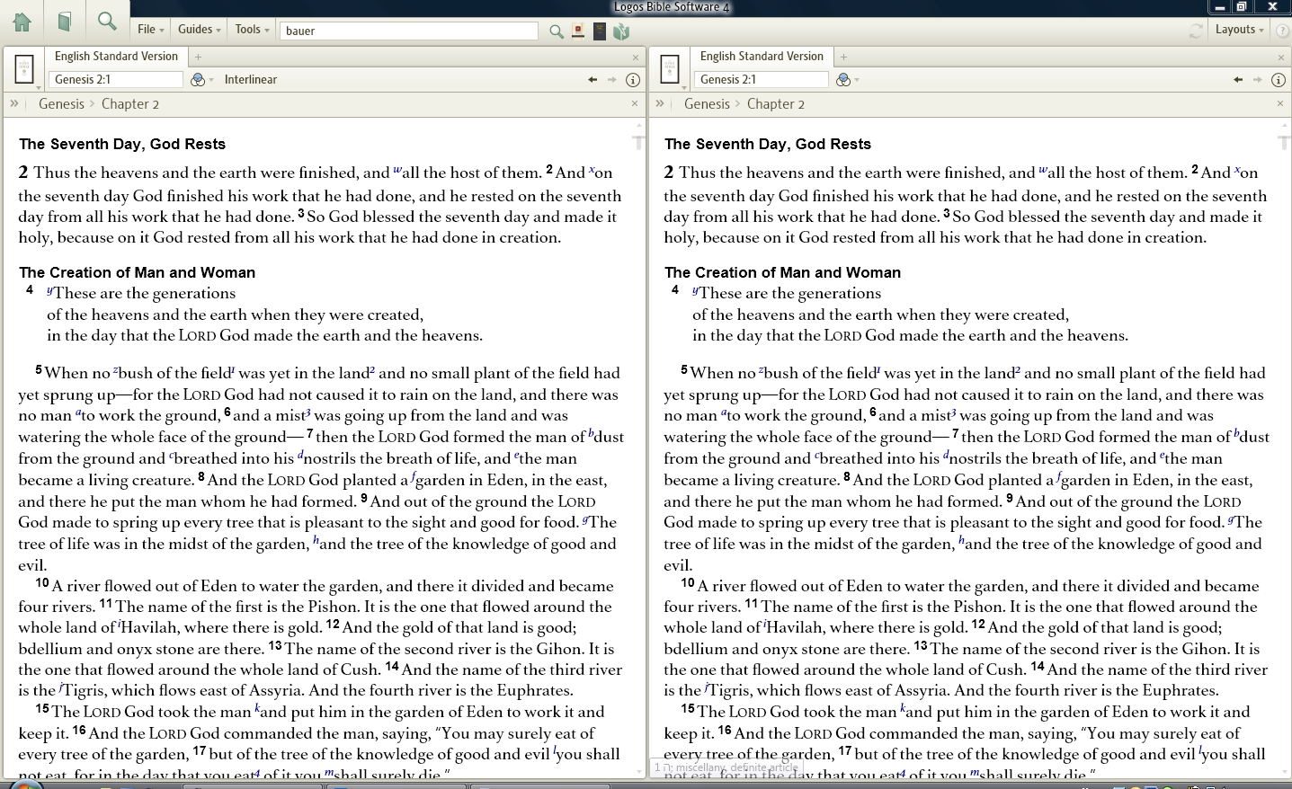Click the parallel resources icon beside Genesis 2:1
Image resolution: width=1292 pixels, height=789 pixels.
pyautogui.click(x=197, y=79)
